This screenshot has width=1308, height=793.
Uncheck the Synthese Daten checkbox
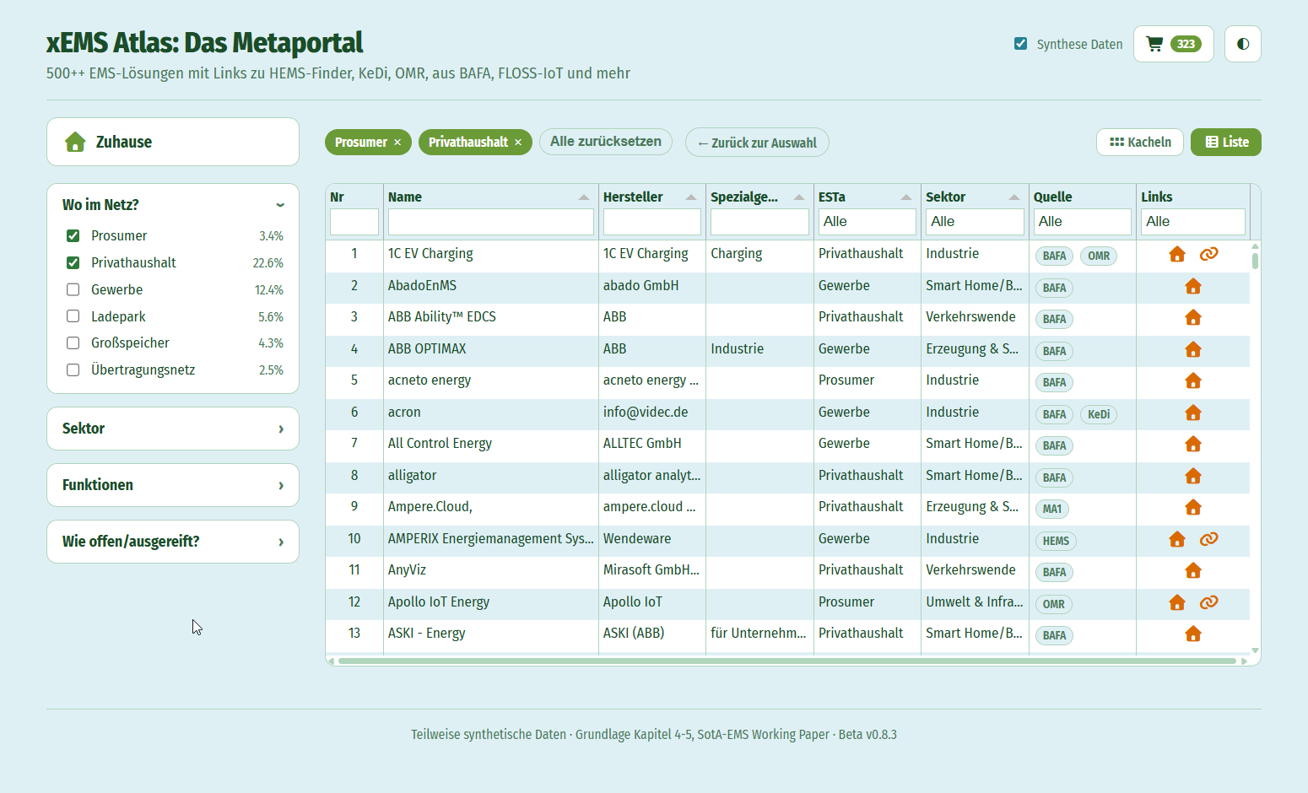(x=1020, y=44)
